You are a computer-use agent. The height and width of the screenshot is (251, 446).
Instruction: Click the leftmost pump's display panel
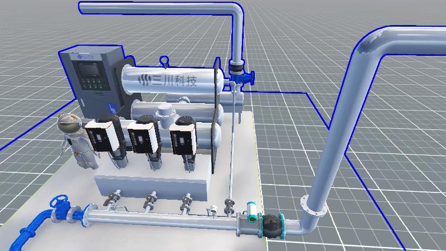[101, 136]
